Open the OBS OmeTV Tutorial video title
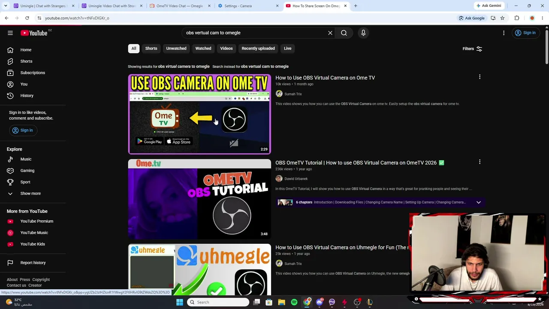Image resolution: width=549 pixels, height=309 pixels. [x=360, y=163]
